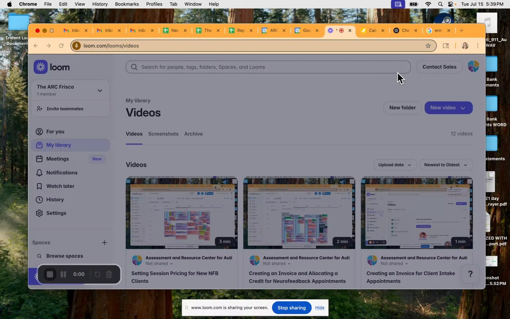Switch to first Inbox Gmail tab
The height and width of the screenshot is (319, 510).
75,30
